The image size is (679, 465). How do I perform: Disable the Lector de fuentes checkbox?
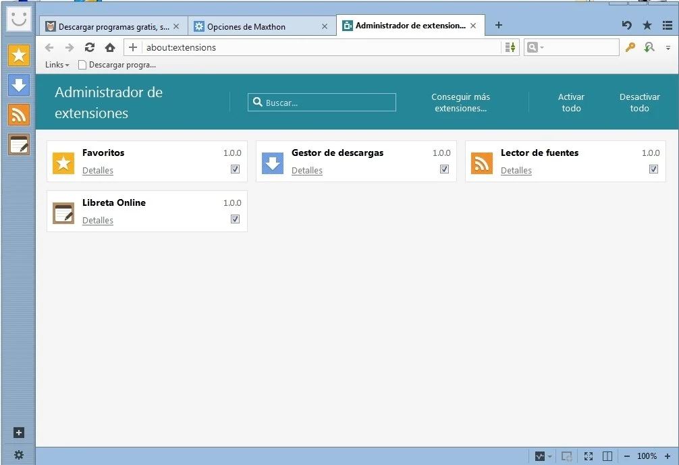[653, 169]
